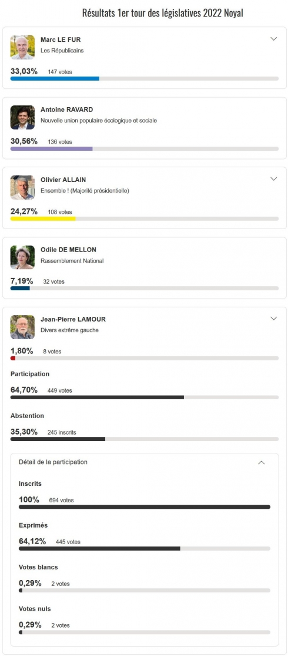
Task: Select Odile DE MELLON portrait photo
Action: tap(22, 257)
